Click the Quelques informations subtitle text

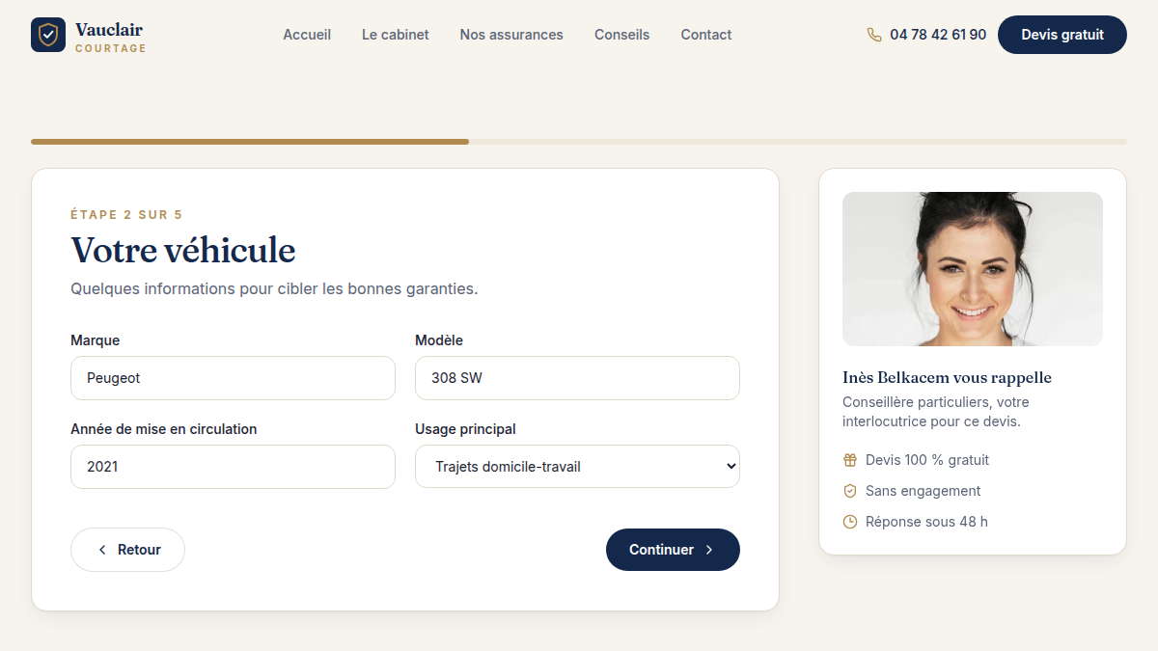tap(274, 288)
